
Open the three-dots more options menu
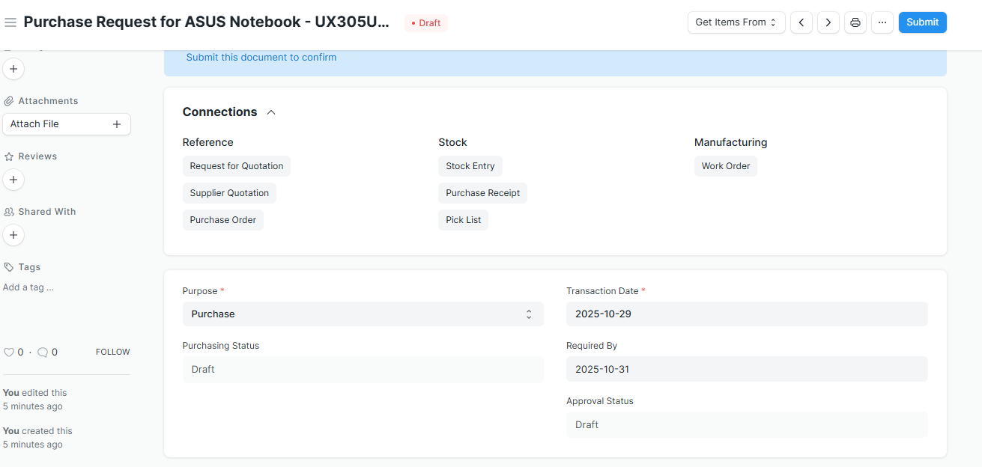click(x=882, y=22)
